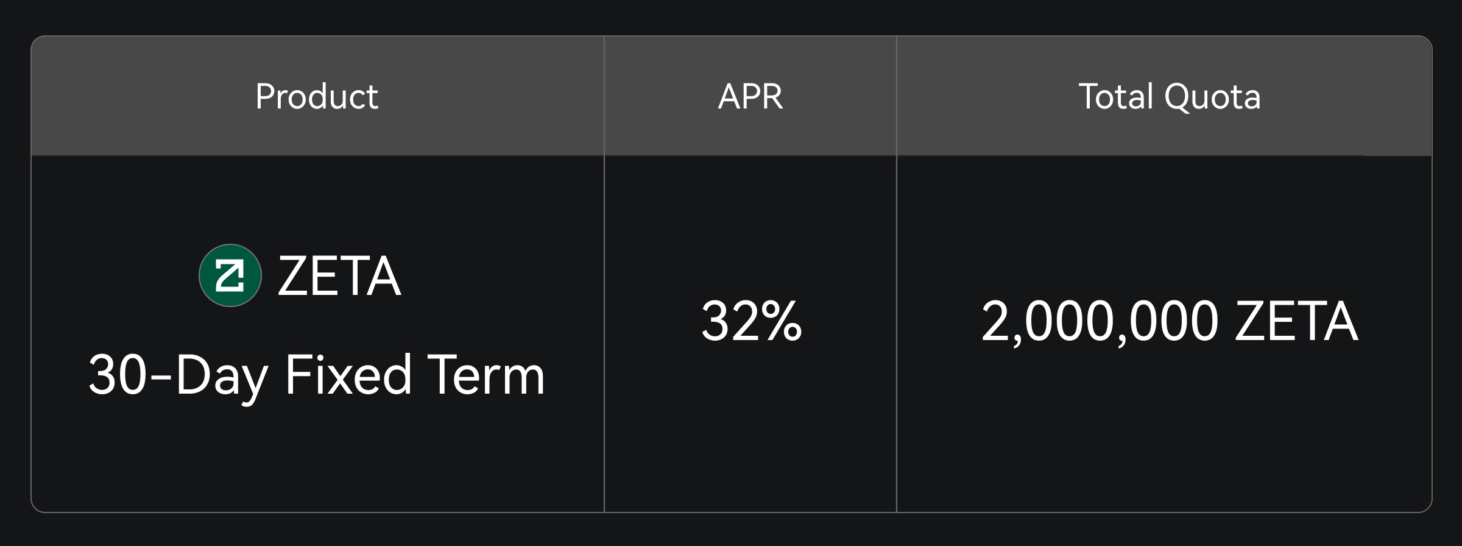Click the APR column header

point(750,96)
